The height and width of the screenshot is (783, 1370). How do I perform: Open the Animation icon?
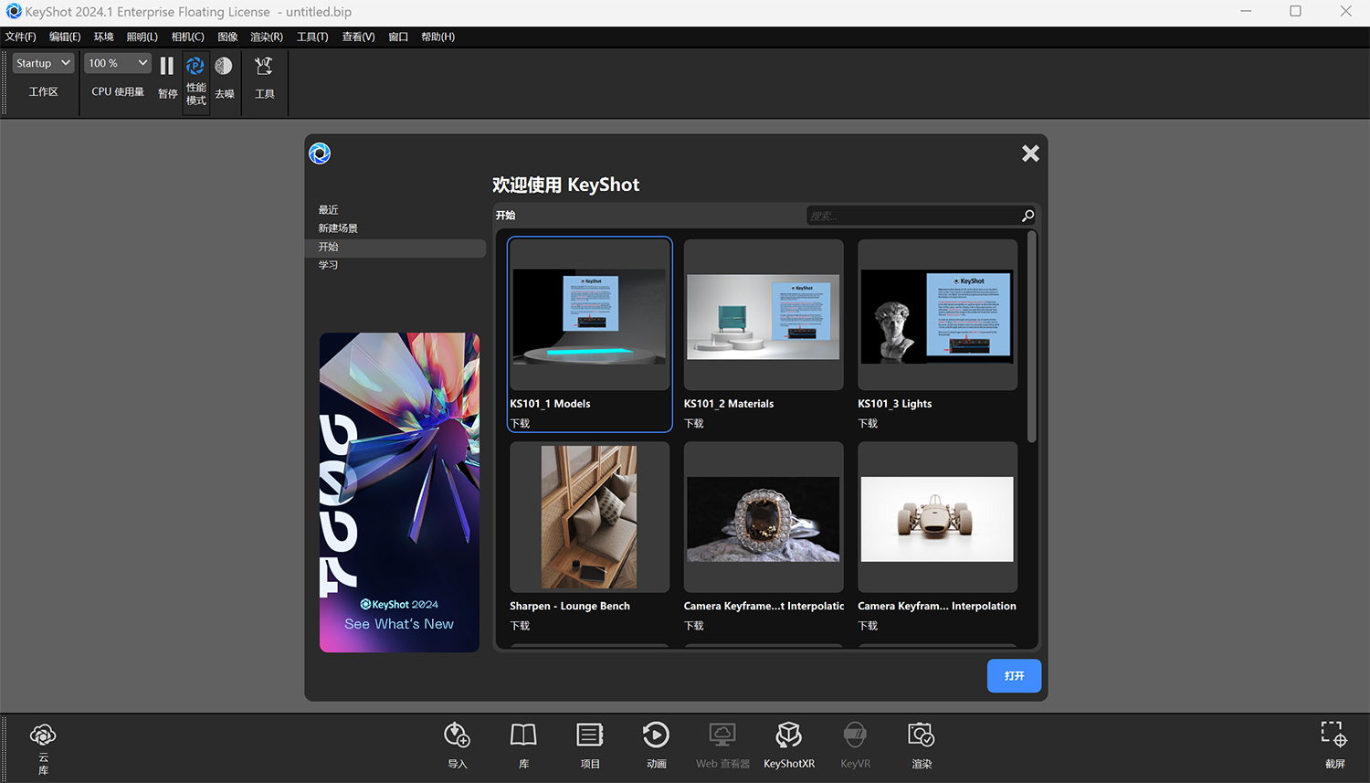(656, 735)
